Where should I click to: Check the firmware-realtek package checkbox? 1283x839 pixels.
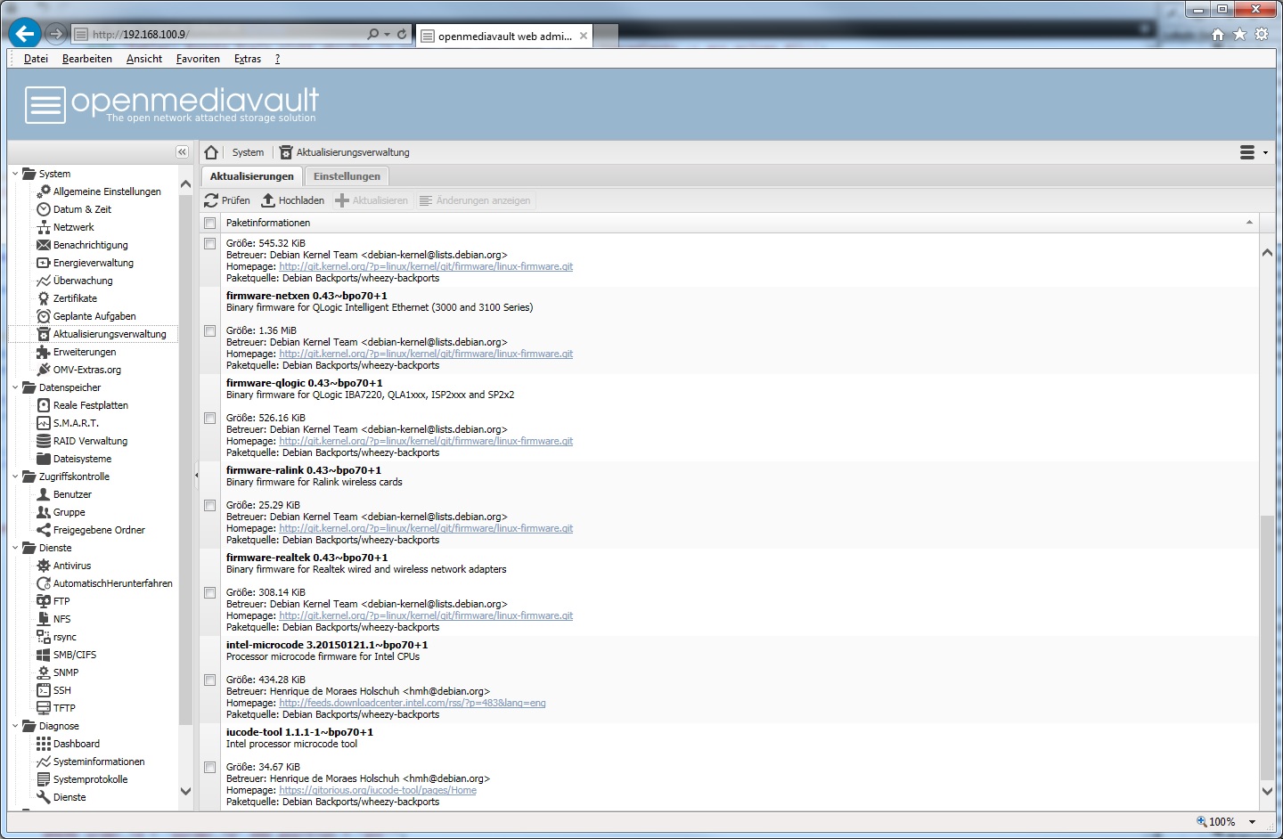tap(210, 592)
